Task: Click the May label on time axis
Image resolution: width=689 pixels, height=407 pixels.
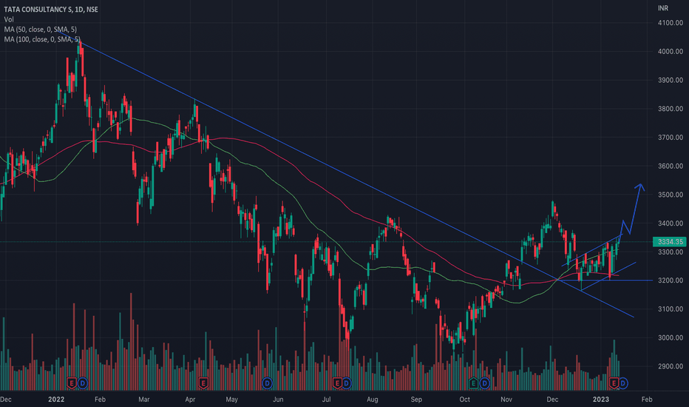Action: click(x=231, y=400)
